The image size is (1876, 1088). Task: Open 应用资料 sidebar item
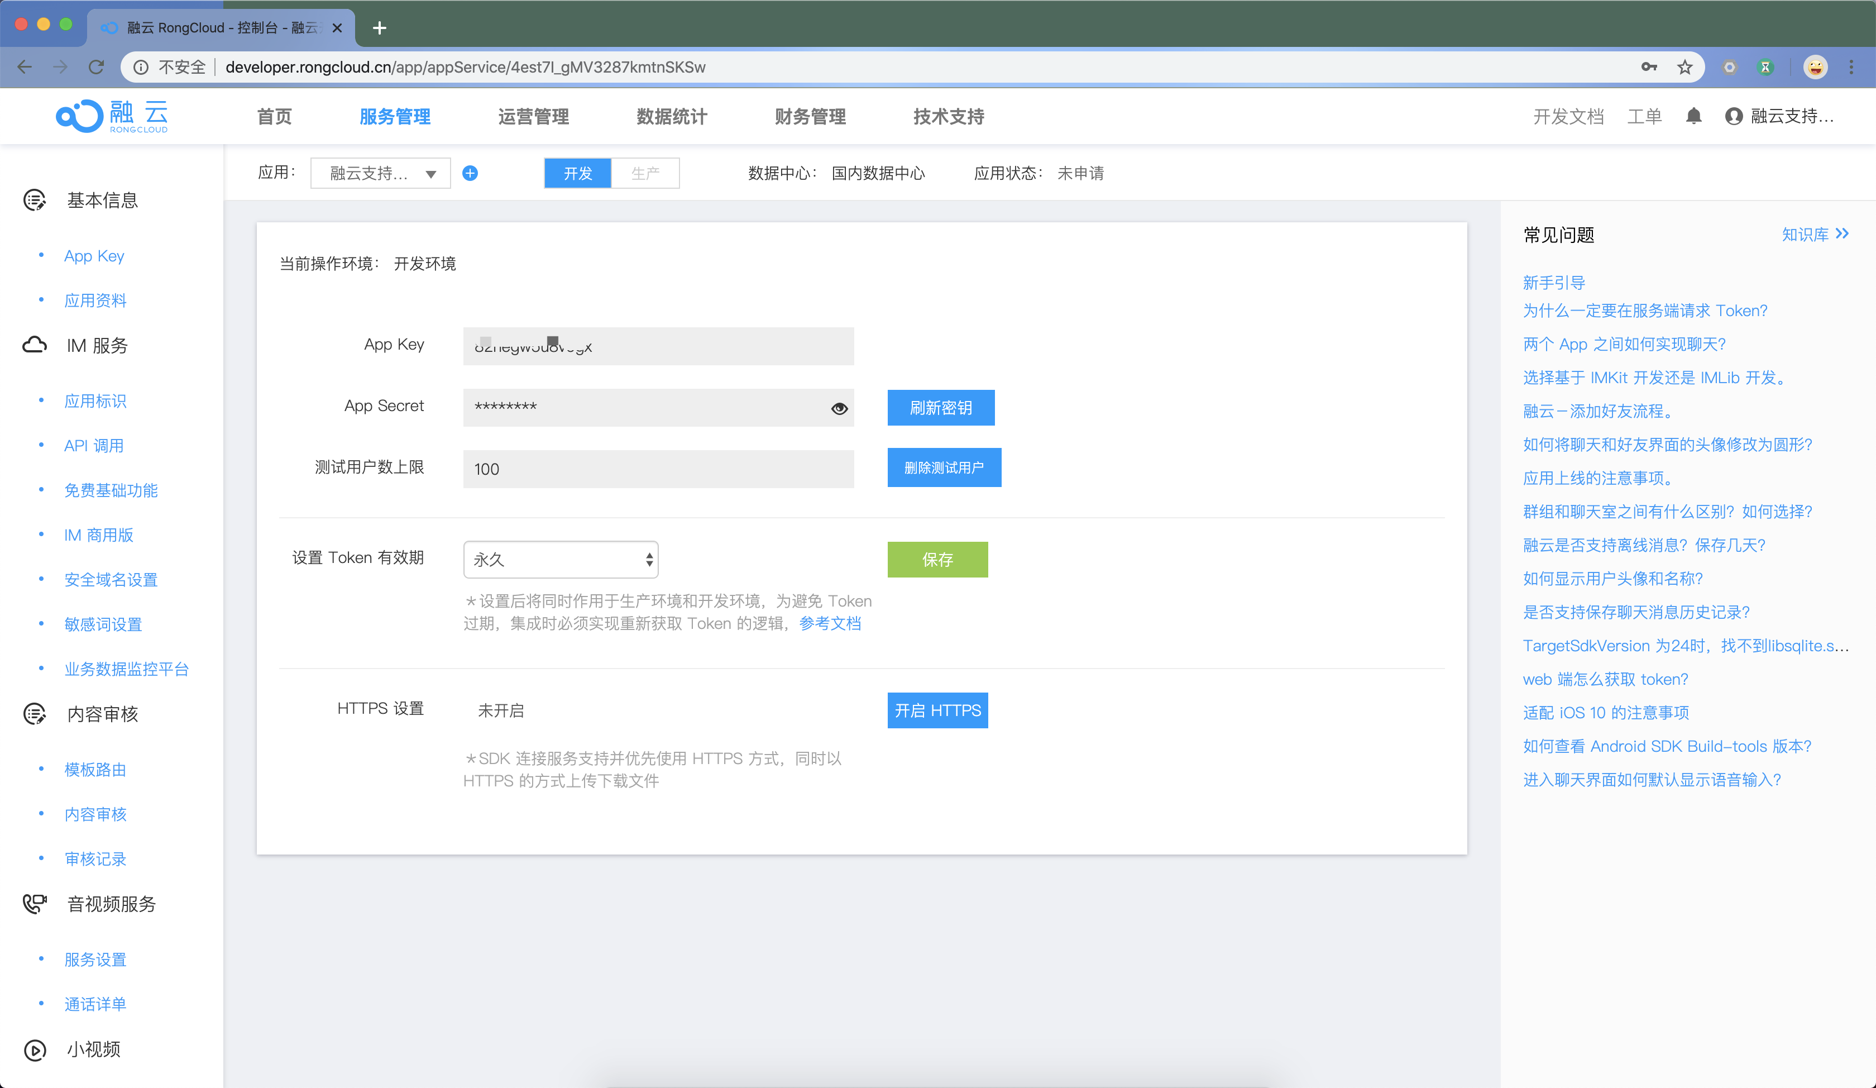click(x=95, y=301)
